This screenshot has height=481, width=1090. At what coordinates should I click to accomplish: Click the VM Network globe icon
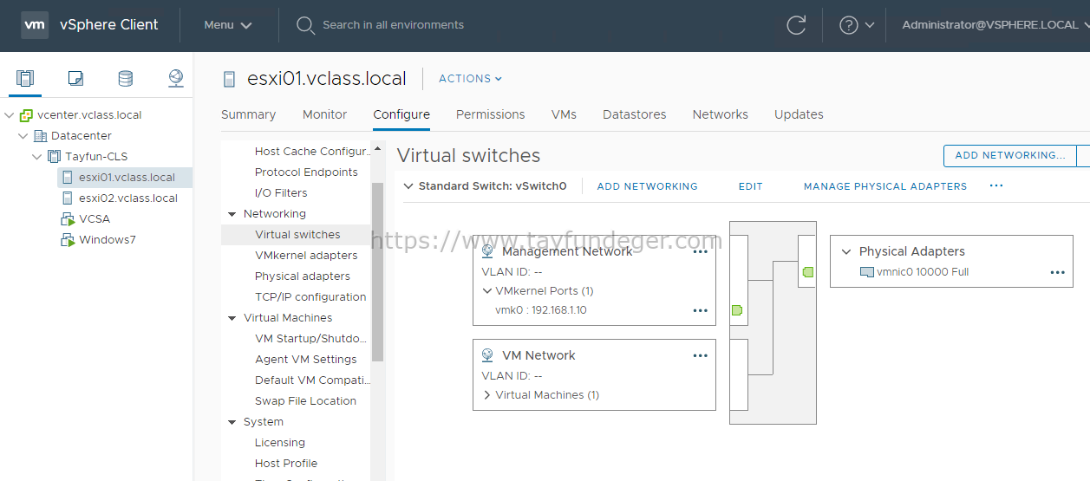(x=487, y=355)
